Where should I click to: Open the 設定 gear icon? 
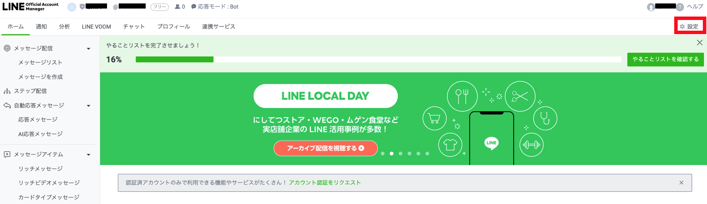[x=682, y=27]
